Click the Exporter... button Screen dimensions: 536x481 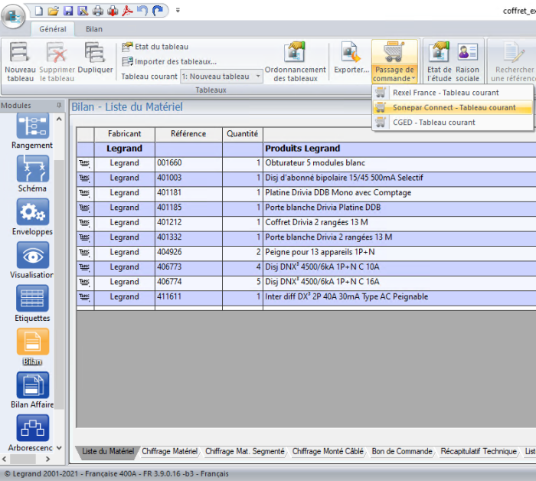click(x=351, y=58)
